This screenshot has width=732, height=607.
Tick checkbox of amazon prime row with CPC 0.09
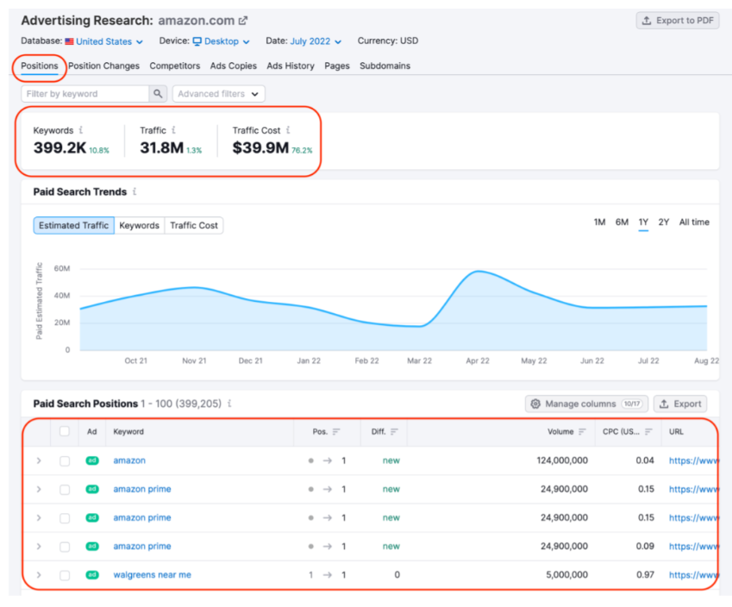[65, 547]
